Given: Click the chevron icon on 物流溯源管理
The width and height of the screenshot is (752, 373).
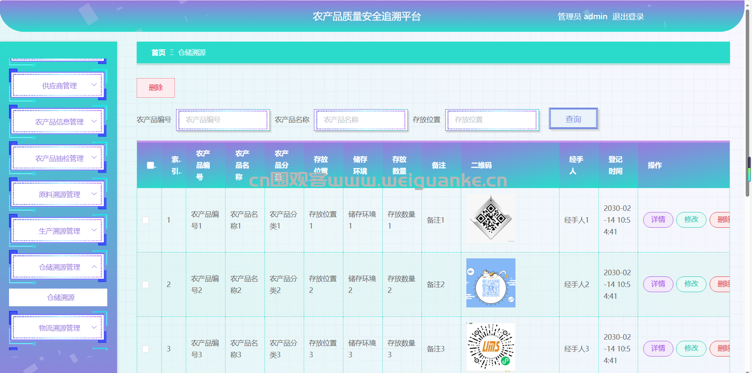Looking at the screenshot, I should coord(94,327).
